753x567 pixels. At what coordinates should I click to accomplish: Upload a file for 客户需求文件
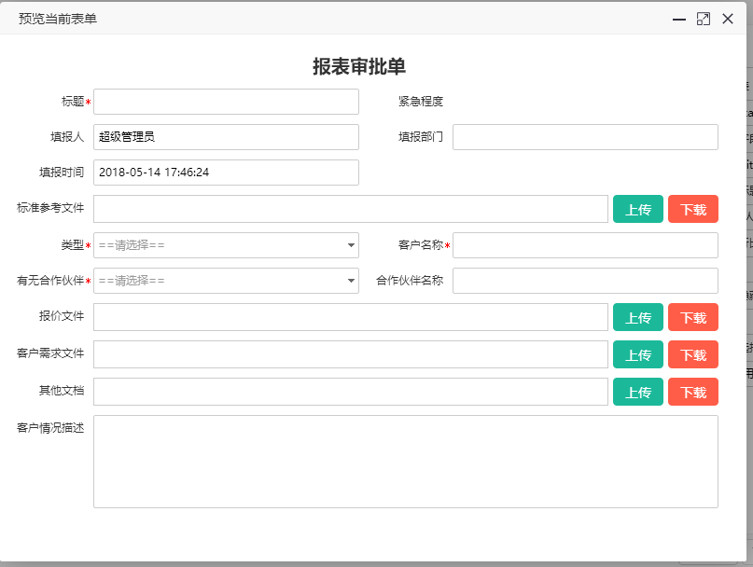(x=637, y=354)
